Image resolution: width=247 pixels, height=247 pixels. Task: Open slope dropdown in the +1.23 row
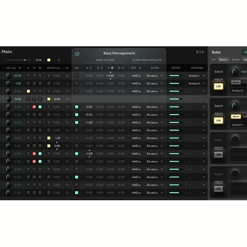[154, 154]
